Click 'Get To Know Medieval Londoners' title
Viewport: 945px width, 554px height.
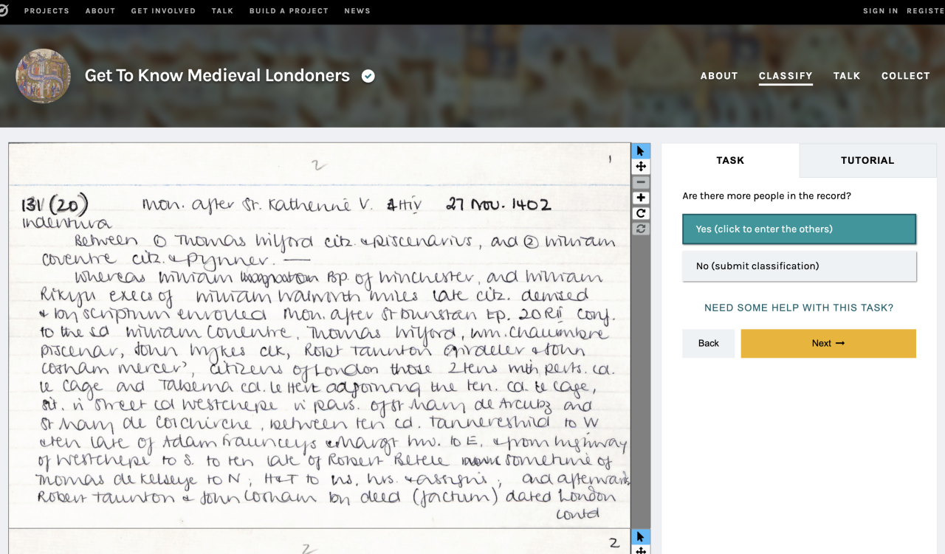(217, 75)
